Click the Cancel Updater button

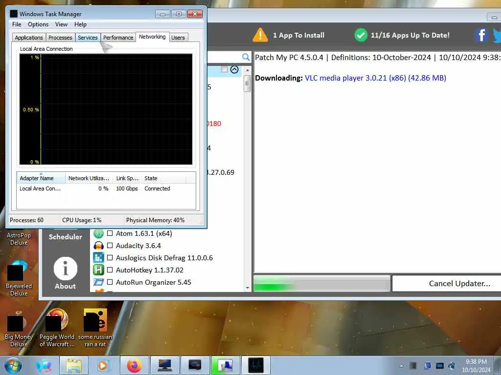click(x=447, y=284)
